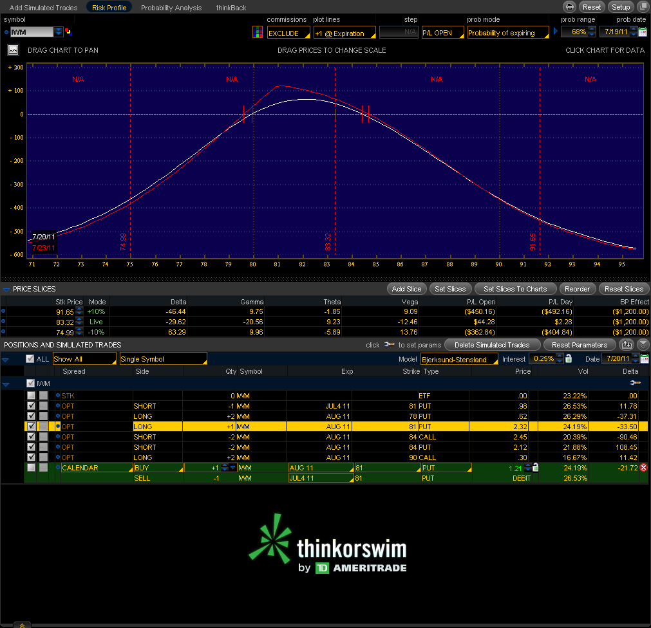The height and width of the screenshot is (628, 651).
Task: Open the chart settings icon above the graph
Action: pos(14,50)
